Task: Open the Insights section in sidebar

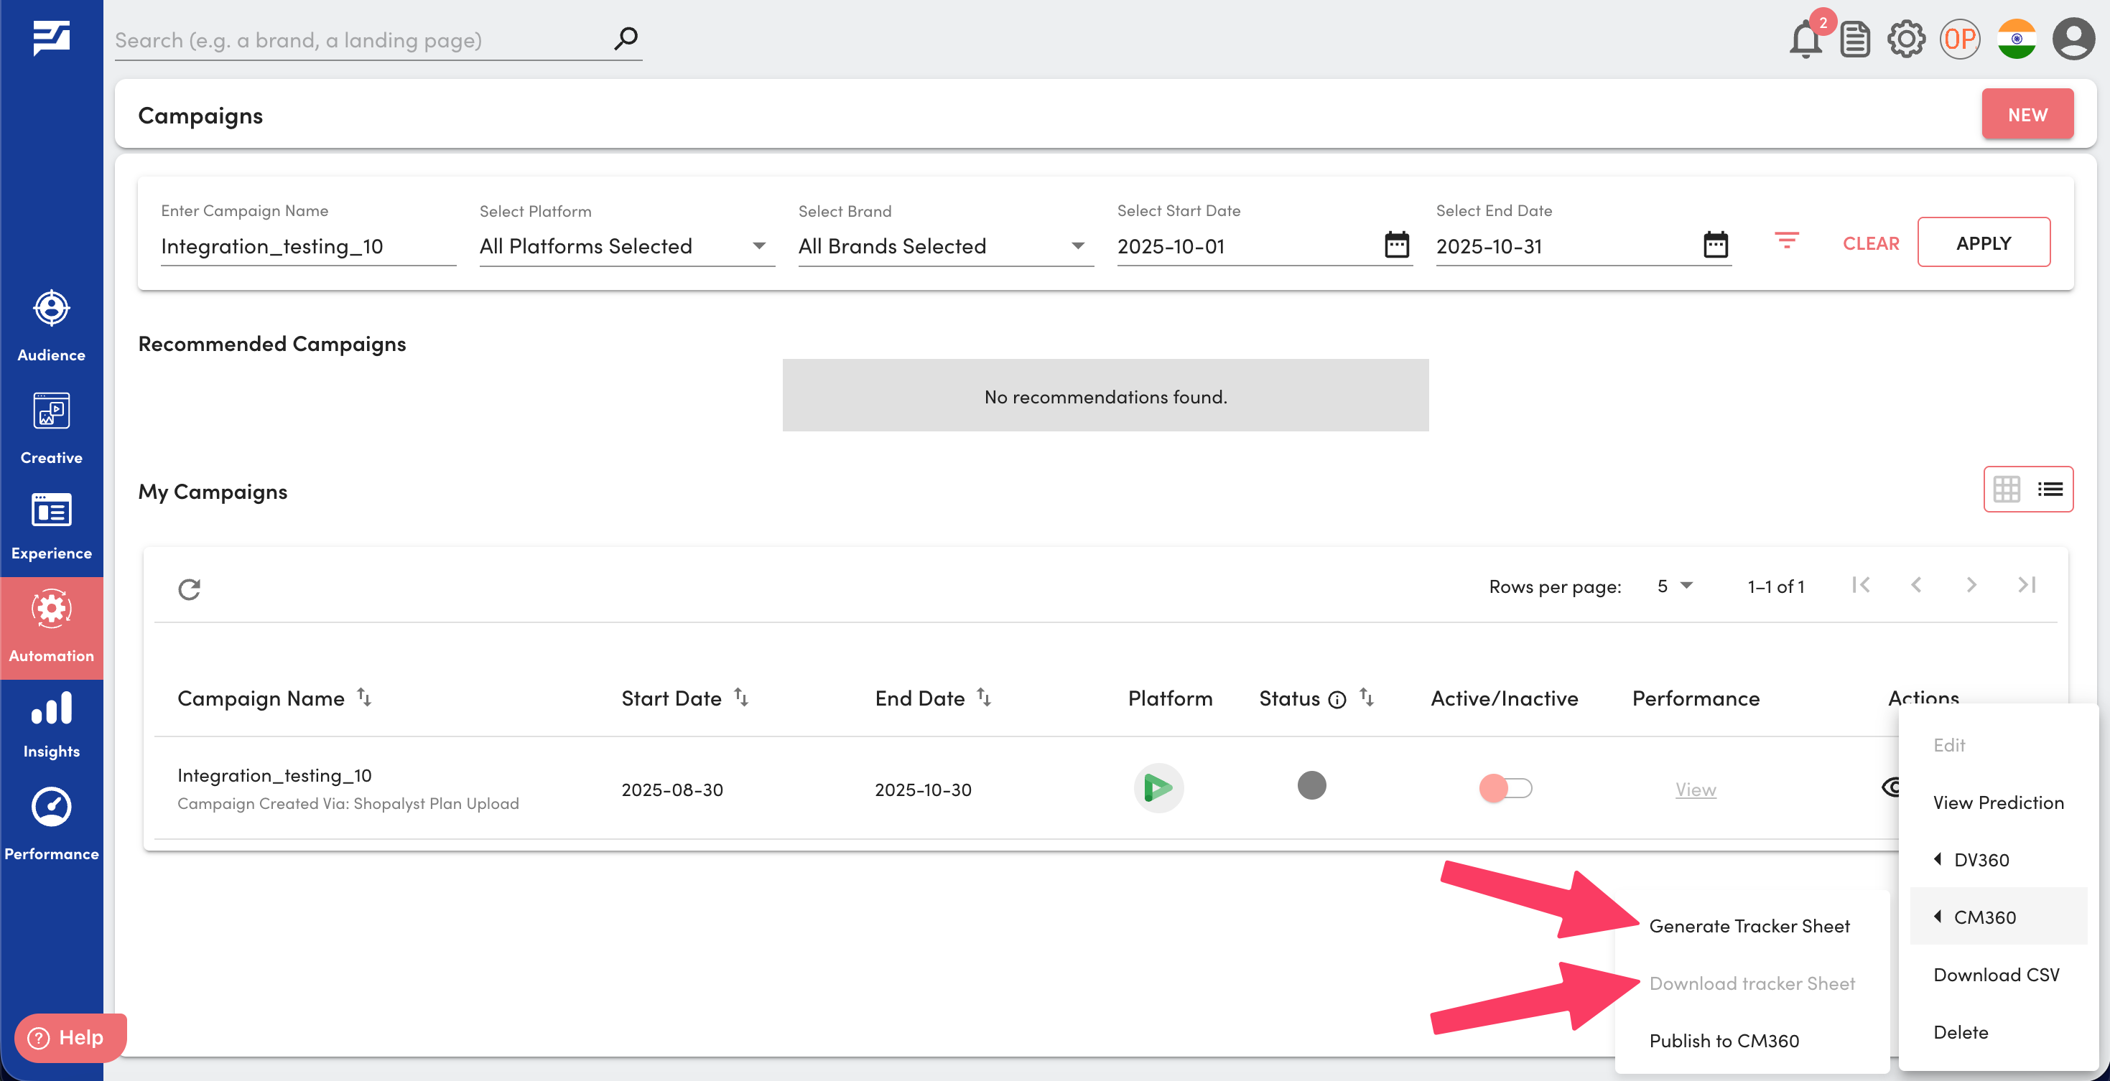Action: pos(51,725)
